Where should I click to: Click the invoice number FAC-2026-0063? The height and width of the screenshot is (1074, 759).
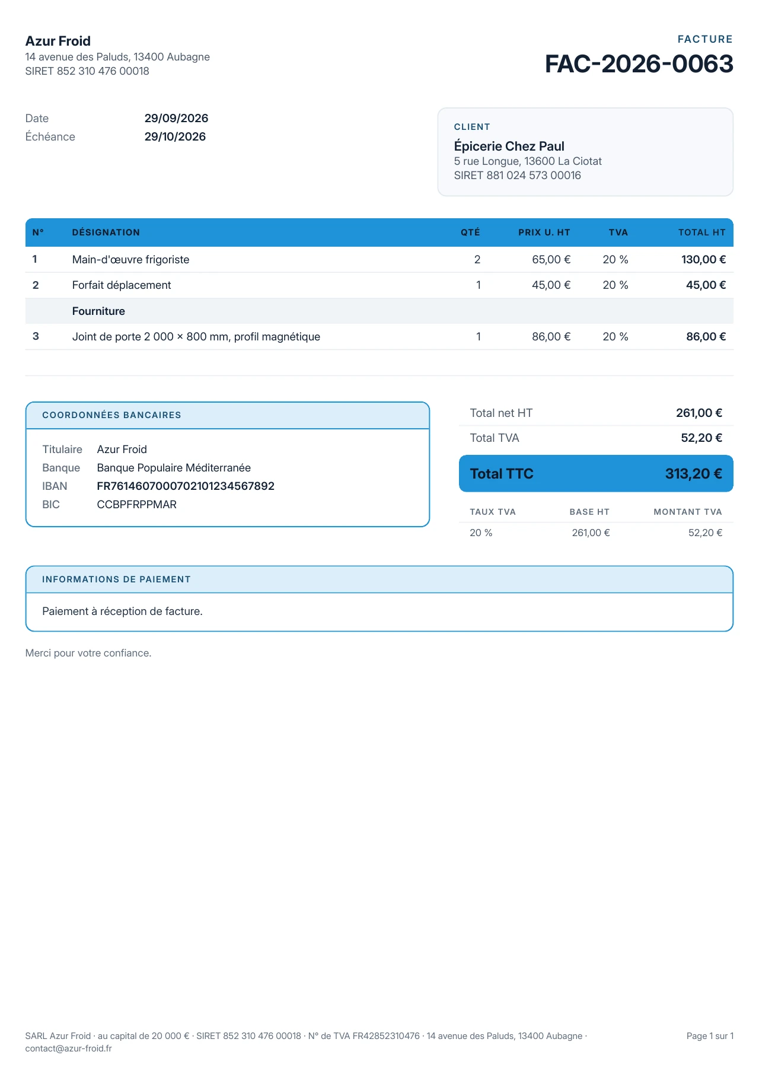tap(639, 64)
